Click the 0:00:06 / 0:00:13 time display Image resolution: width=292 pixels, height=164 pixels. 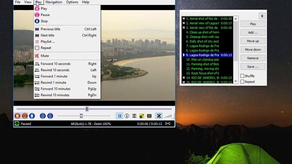(x=150, y=124)
